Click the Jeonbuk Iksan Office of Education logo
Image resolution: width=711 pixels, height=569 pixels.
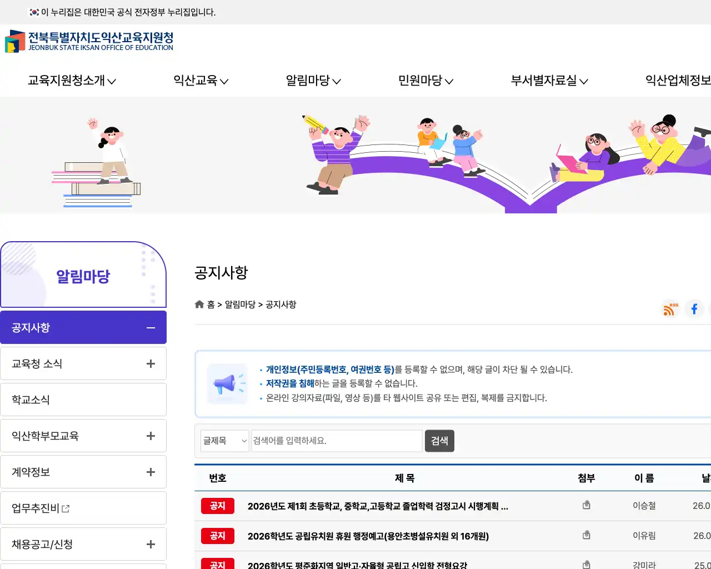click(89, 42)
